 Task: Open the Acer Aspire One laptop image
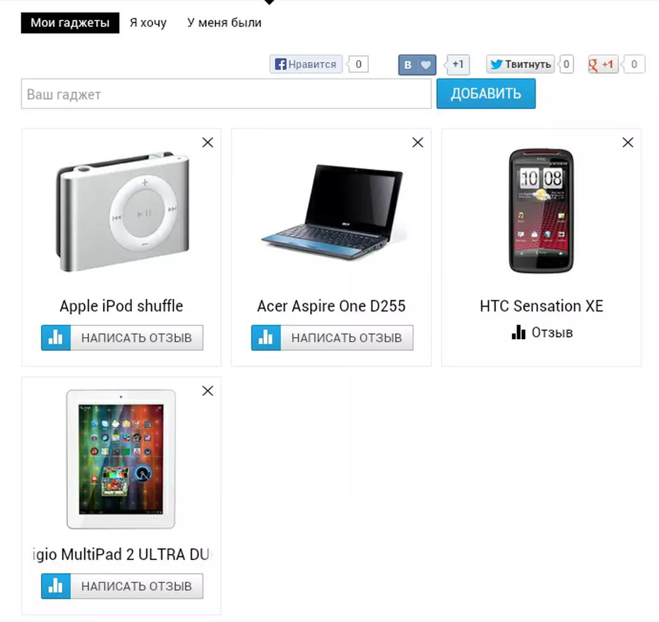pyautogui.click(x=332, y=212)
